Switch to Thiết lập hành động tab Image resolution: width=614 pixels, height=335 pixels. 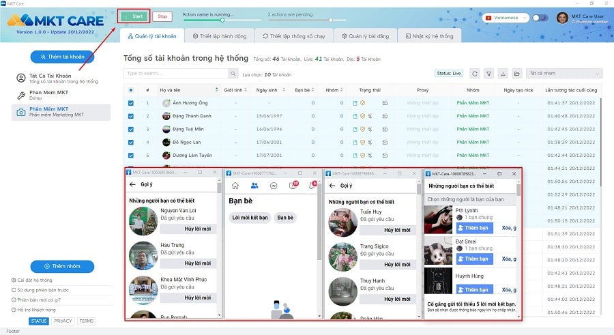point(220,36)
